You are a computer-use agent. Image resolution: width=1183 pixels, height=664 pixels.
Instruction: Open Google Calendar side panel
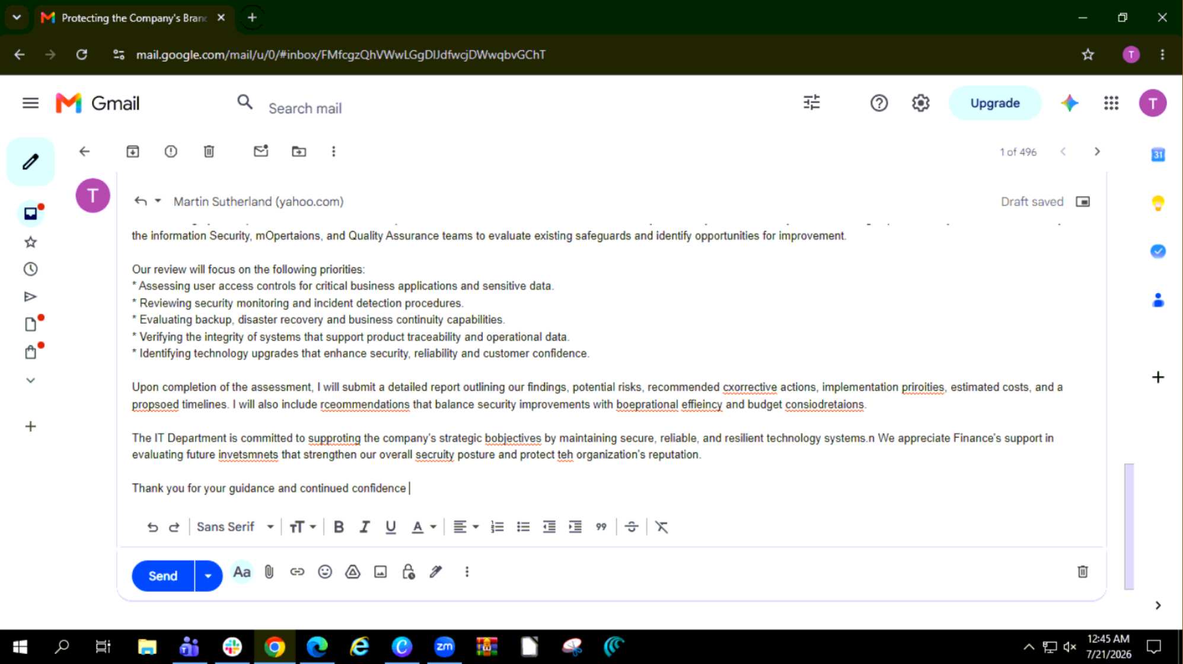pyautogui.click(x=1158, y=155)
